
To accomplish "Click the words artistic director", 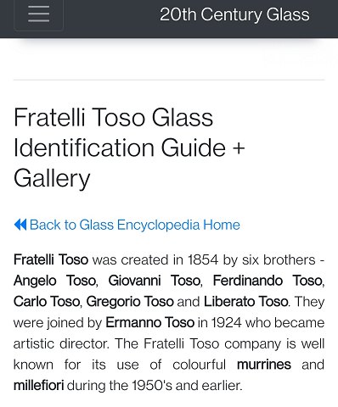I will point(60,343).
